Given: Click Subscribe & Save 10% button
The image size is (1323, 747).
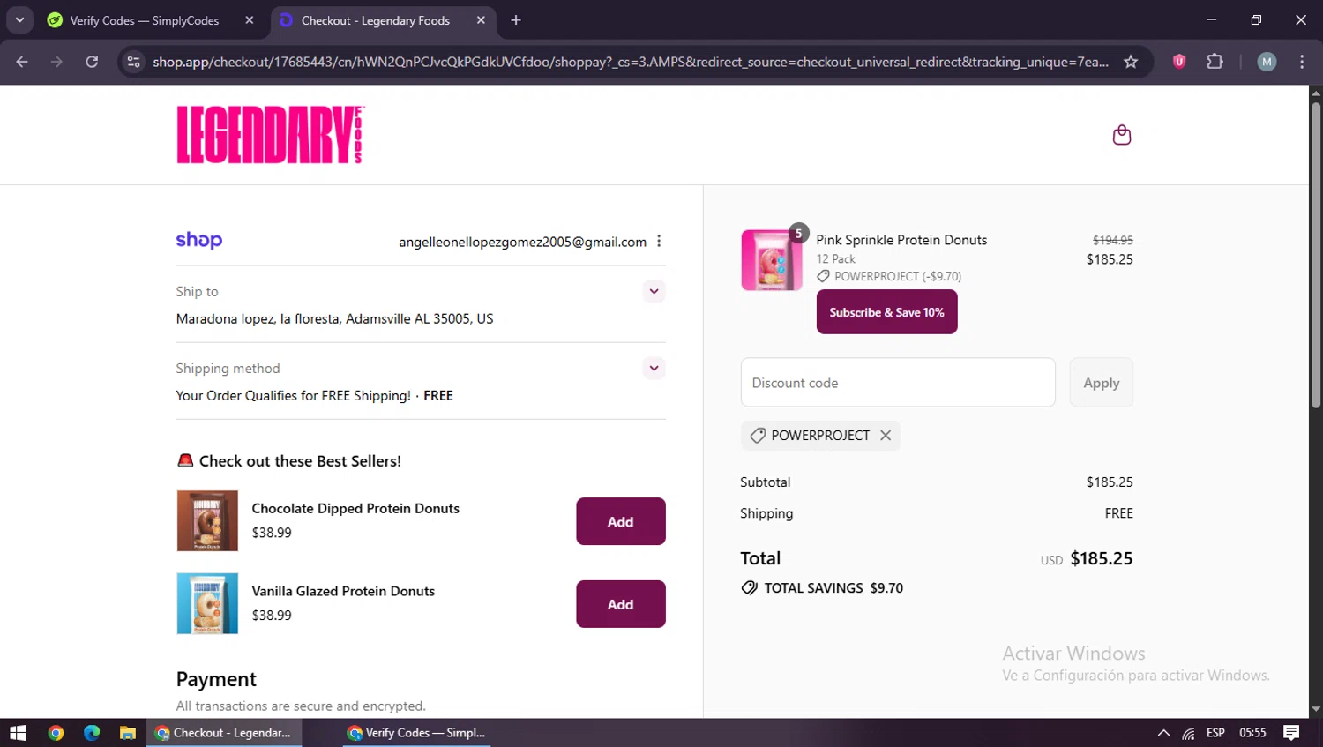Looking at the screenshot, I should [886, 312].
